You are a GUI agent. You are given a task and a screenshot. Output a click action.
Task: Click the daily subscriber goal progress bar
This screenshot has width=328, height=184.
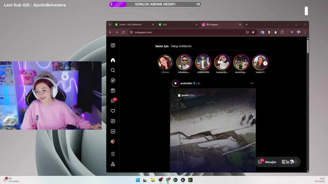click(155, 4)
